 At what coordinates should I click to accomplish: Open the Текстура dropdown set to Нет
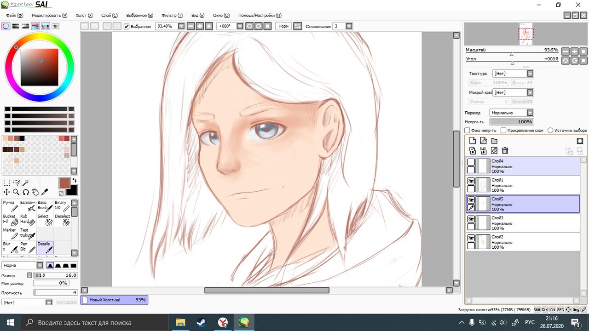(x=530, y=73)
